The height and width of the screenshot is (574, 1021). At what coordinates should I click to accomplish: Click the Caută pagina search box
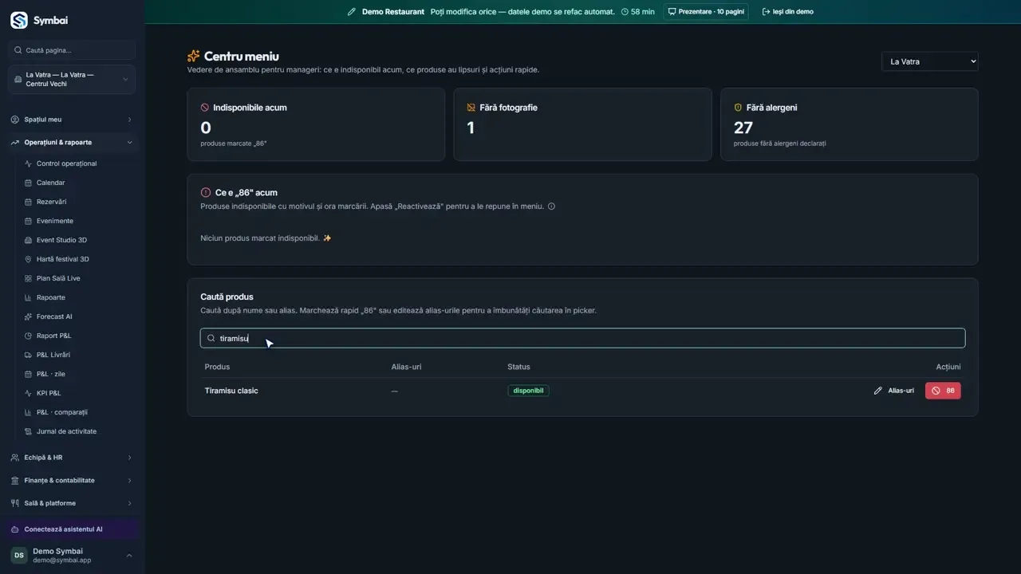click(x=72, y=50)
